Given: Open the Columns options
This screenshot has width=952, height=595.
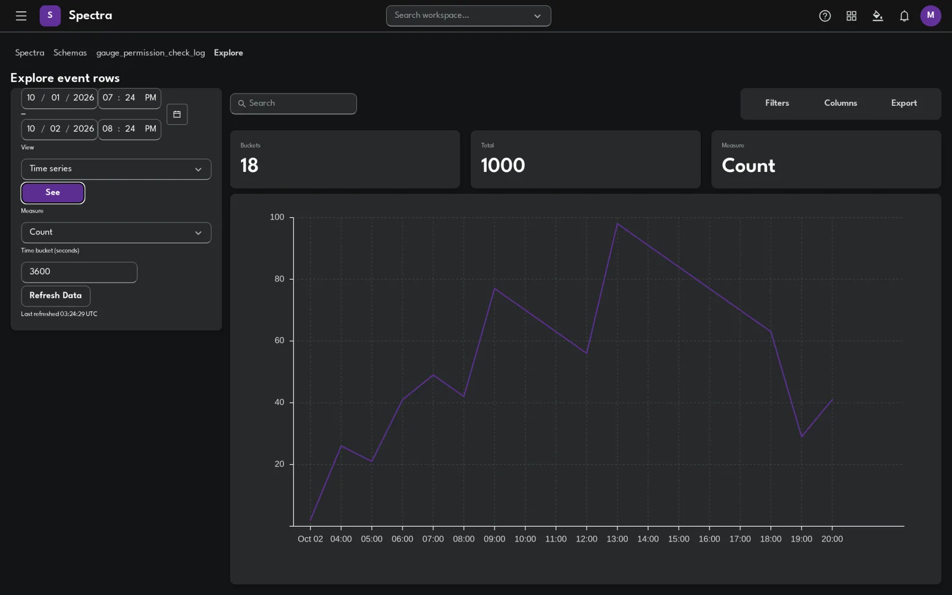Looking at the screenshot, I should [841, 104].
